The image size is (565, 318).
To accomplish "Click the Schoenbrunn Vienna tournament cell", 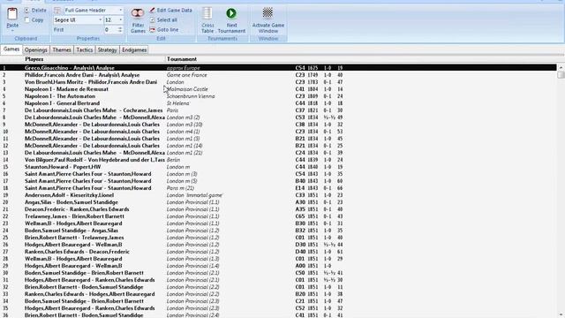I will 191,96.
